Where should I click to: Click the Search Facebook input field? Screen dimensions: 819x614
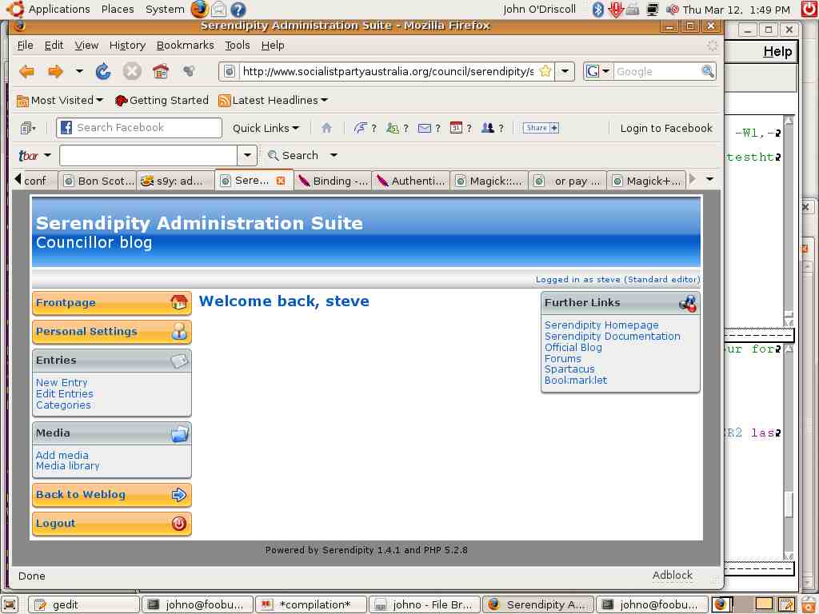[139, 127]
